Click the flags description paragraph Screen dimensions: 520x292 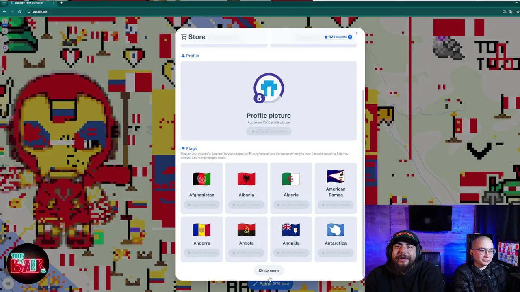(x=264, y=156)
